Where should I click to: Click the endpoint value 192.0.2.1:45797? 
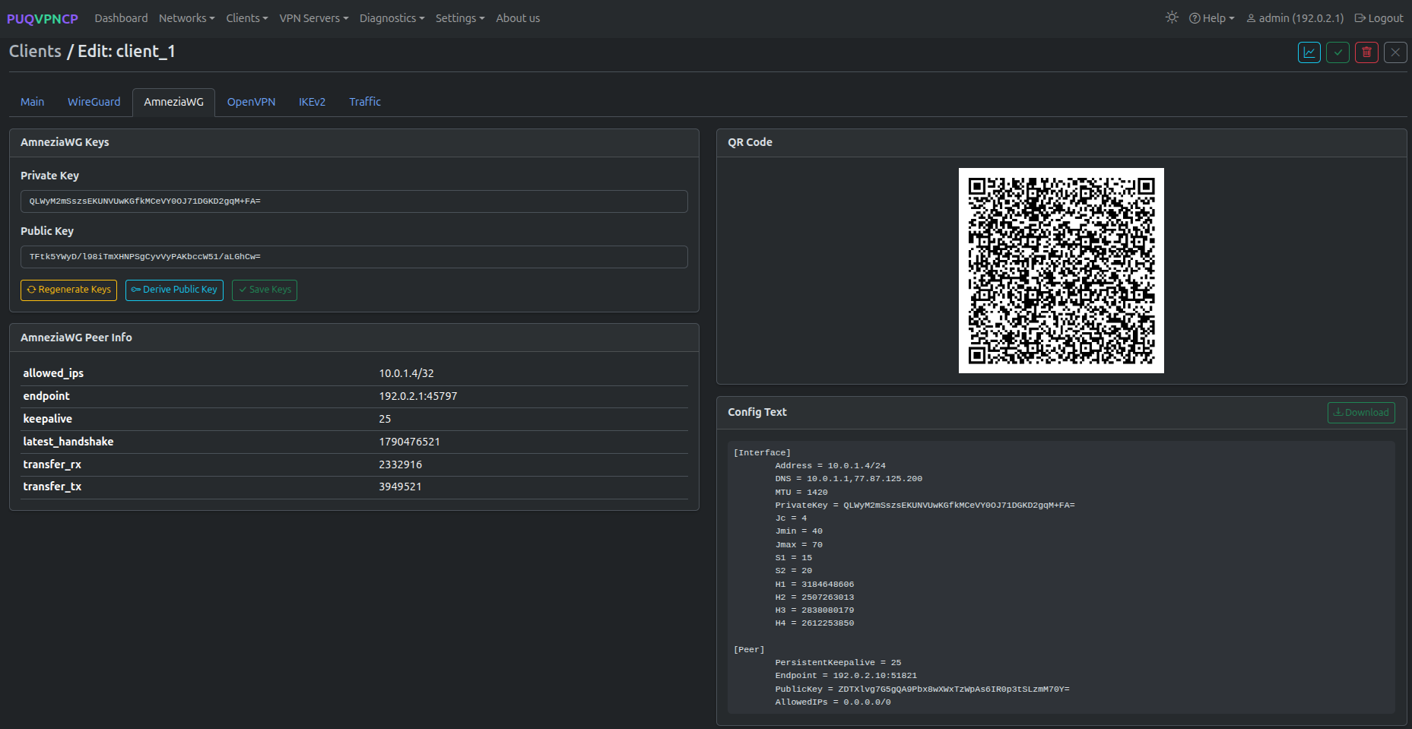[x=418, y=396]
